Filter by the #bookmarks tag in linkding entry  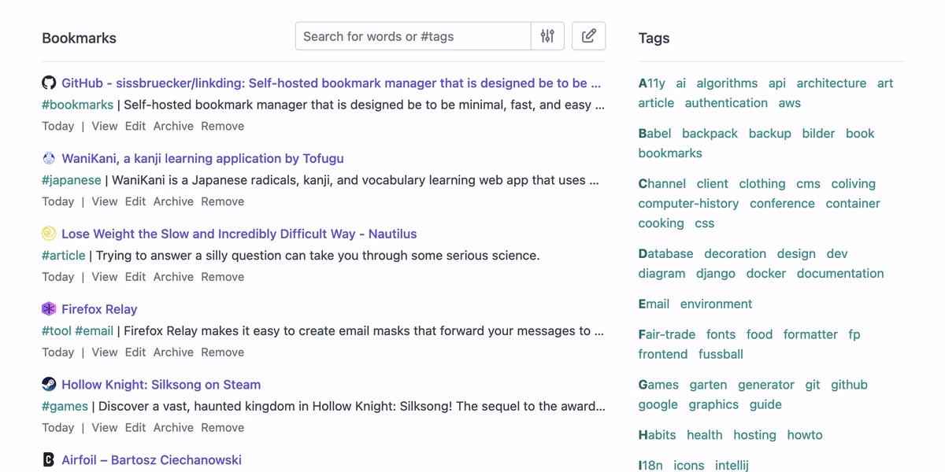pos(77,105)
